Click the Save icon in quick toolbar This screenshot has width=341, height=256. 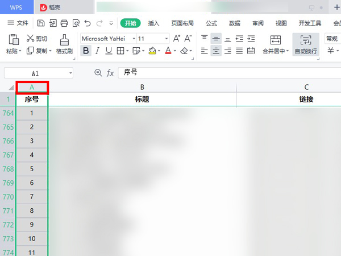pyautogui.click(x=40, y=23)
